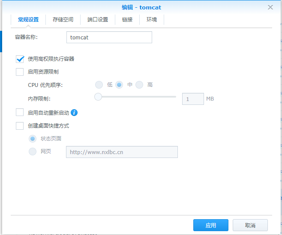Select 低 CPU priority radio button
This screenshot has width=282, height=235.
99,85
